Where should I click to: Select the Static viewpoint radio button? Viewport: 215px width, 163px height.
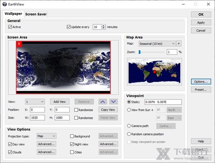(x=129, y=102)
